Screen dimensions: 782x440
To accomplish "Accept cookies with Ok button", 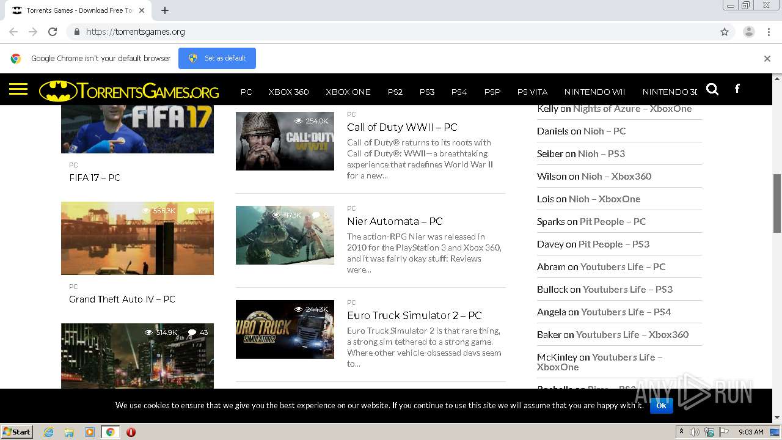I will tap(661, 405).
